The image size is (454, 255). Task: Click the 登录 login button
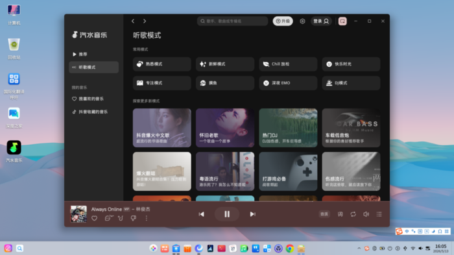point(321,21)
